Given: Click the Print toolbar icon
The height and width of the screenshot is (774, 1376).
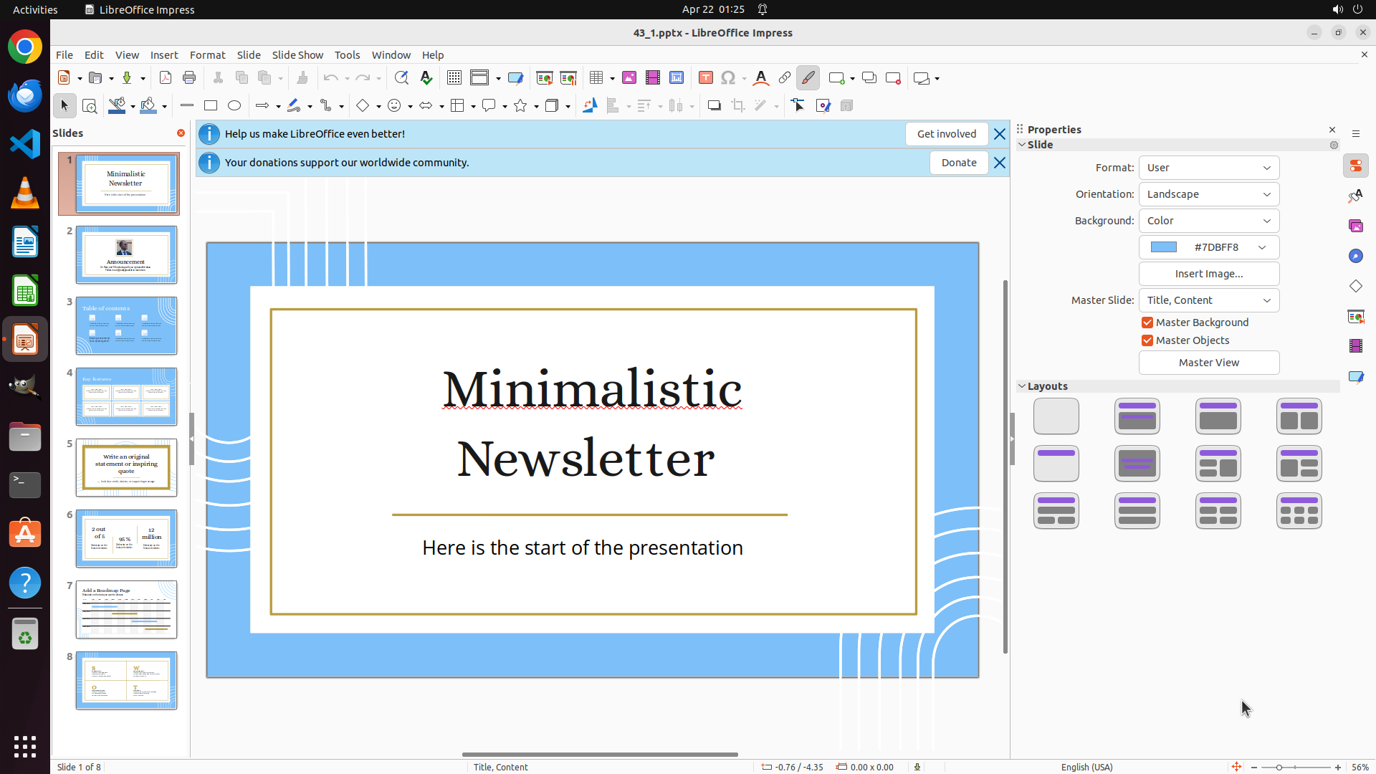Looking at the screenshot, I should (x=189, y=78).
